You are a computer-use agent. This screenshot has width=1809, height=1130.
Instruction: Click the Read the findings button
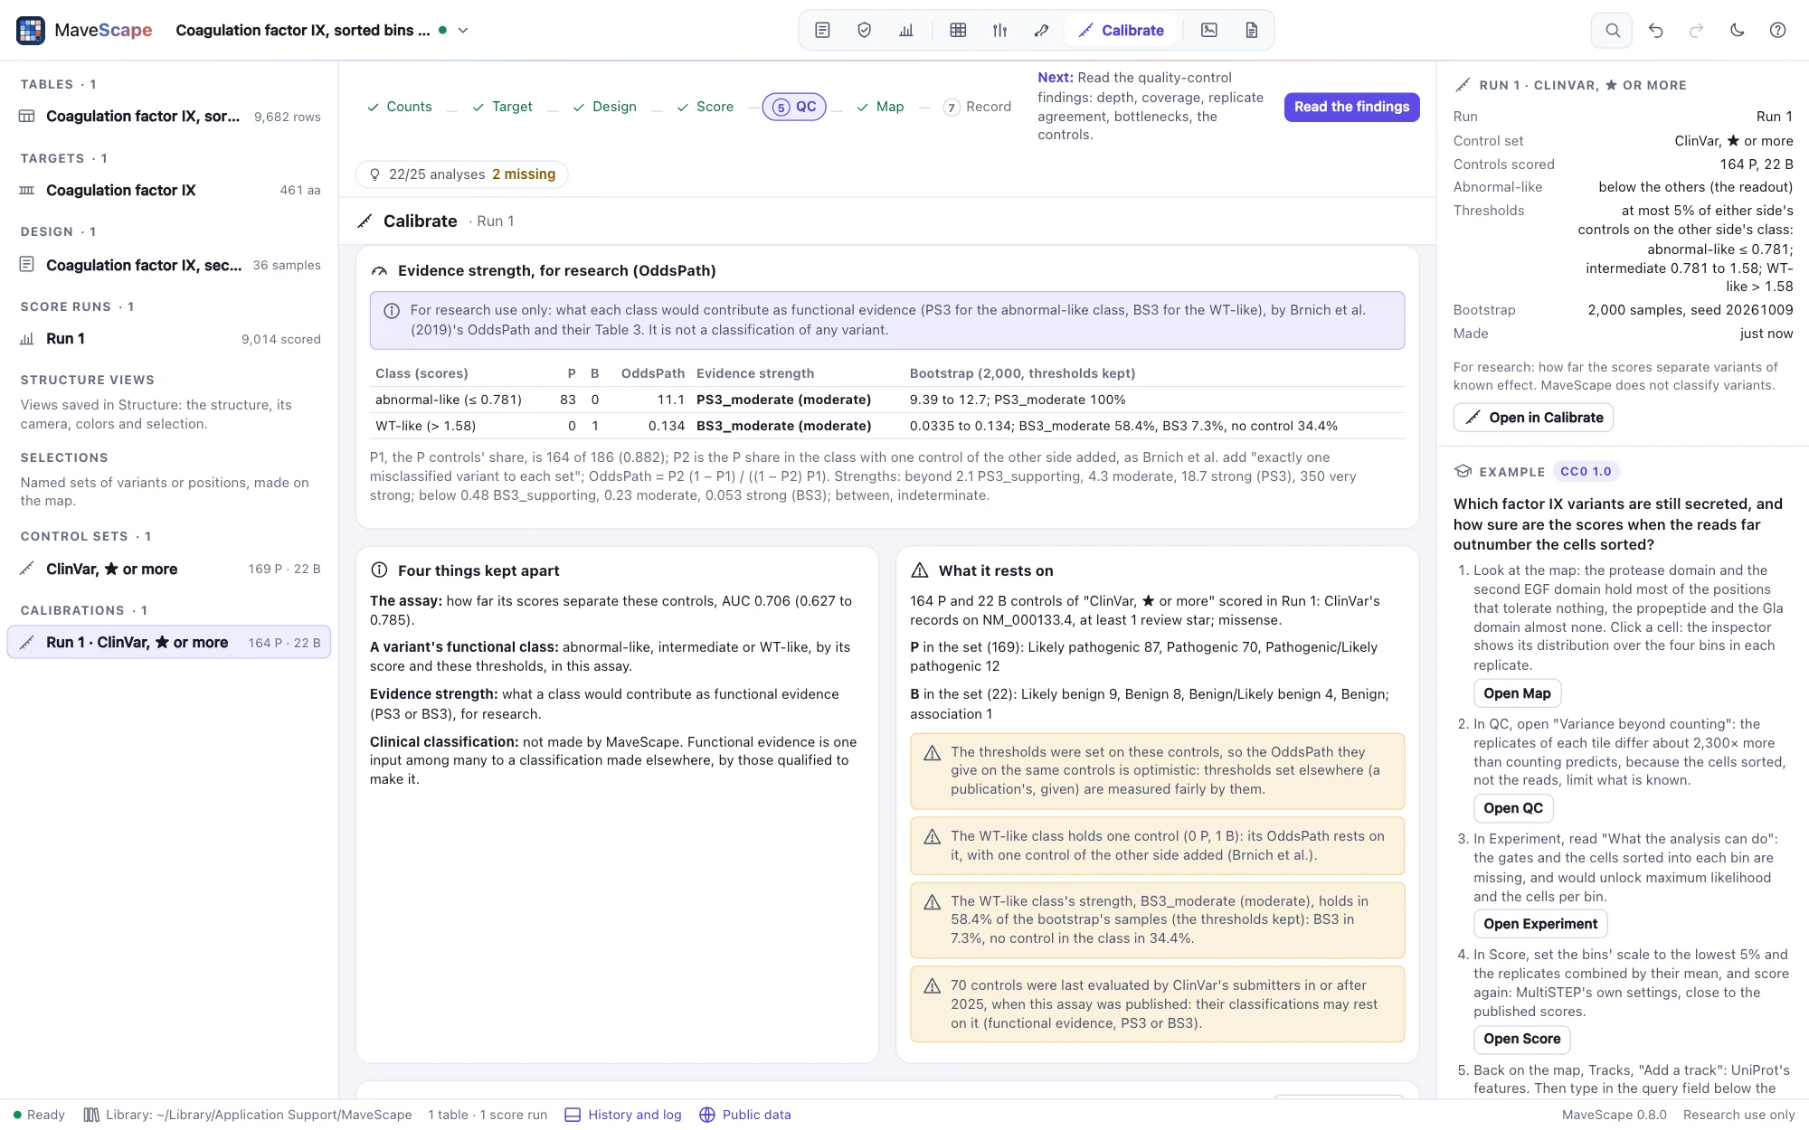[1351, 107]
